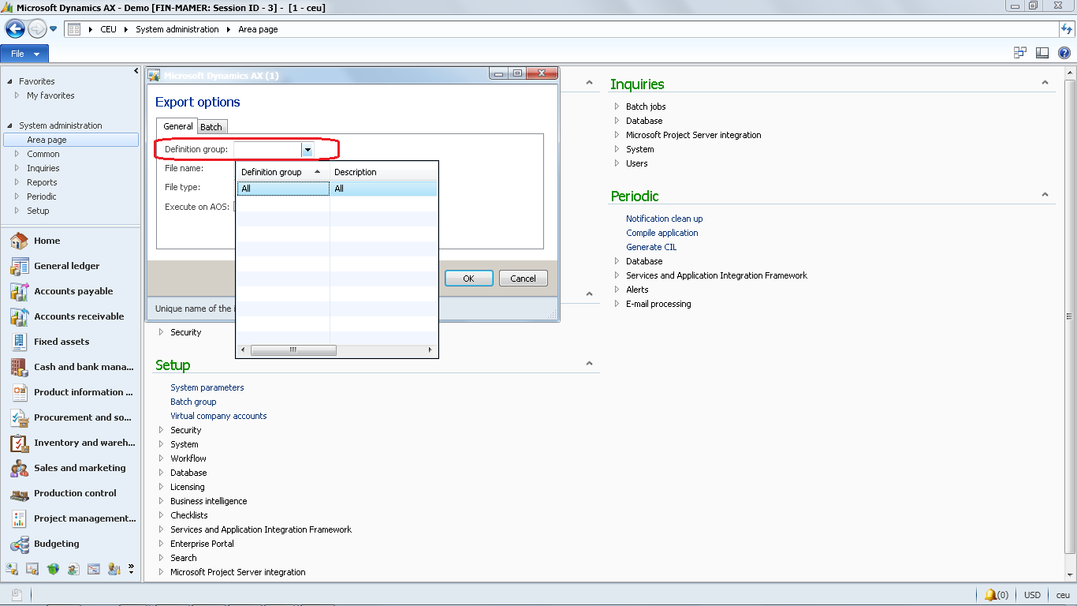Collapse the Inquiries section chevron
This screenshot has width=1077, height=606.
point(1045,83)
